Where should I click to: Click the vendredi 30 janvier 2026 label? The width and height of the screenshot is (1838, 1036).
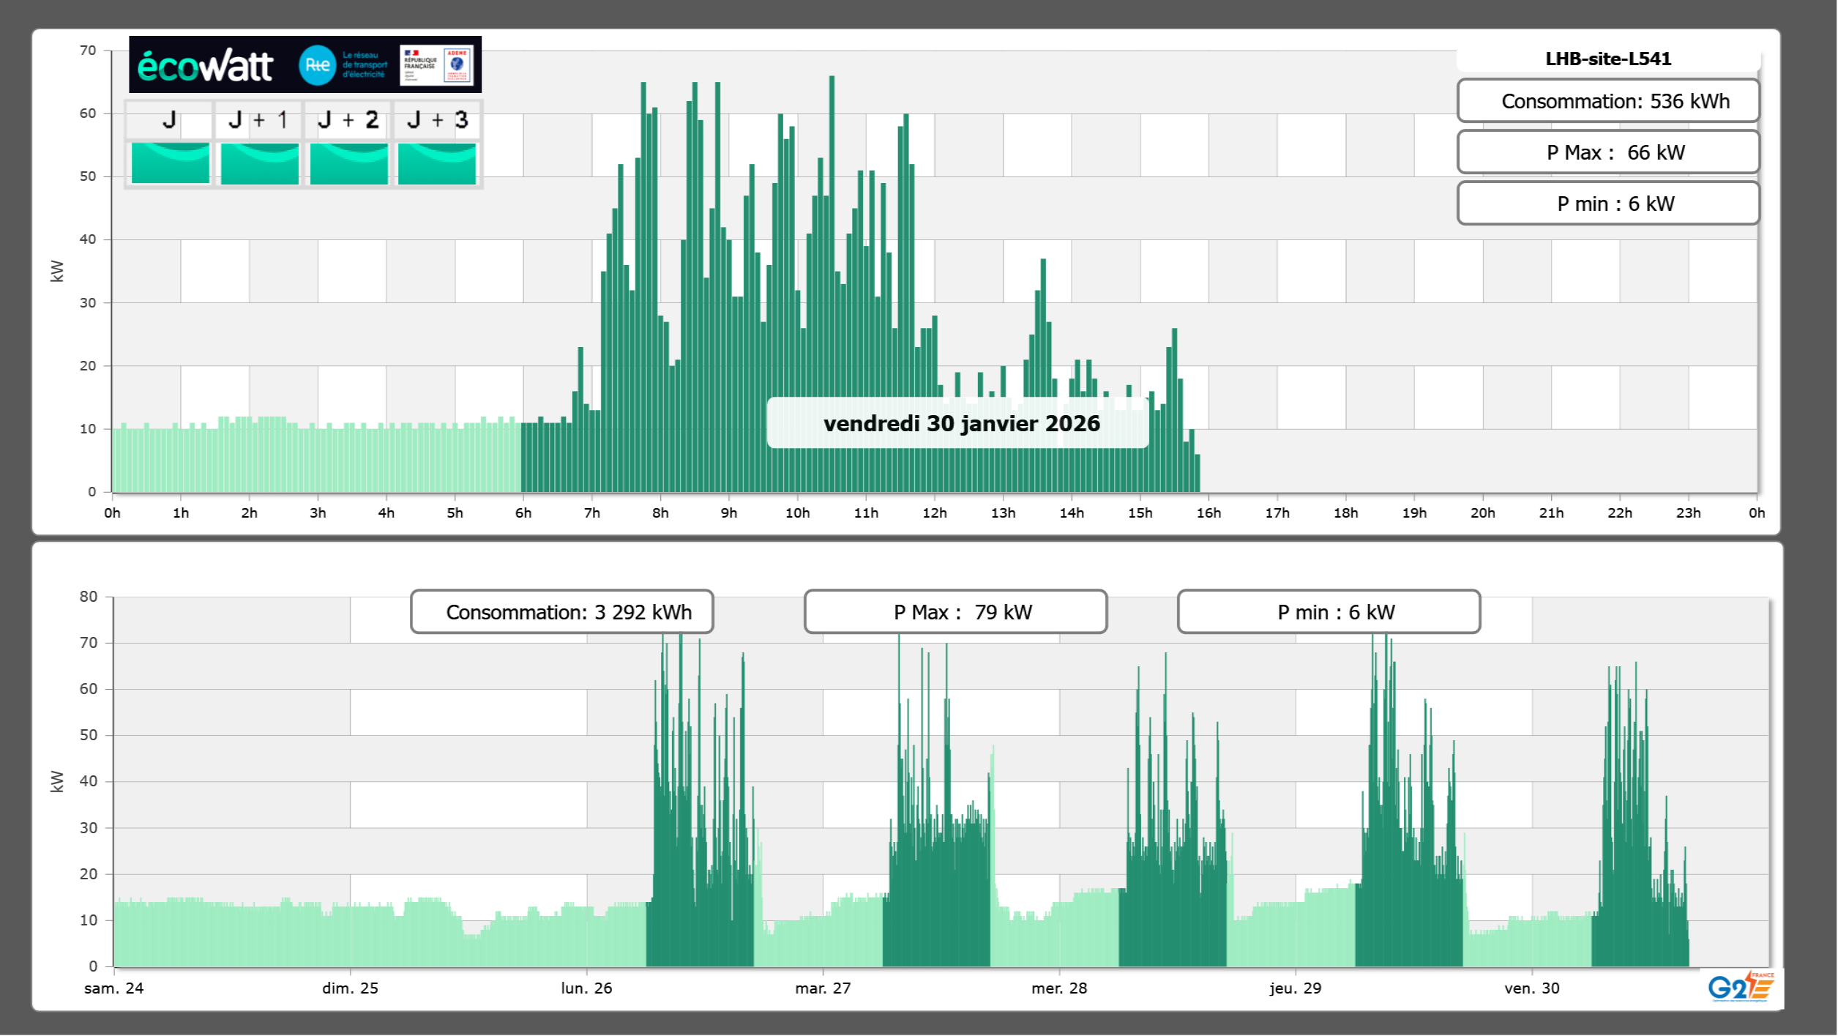tap(961, 423)
